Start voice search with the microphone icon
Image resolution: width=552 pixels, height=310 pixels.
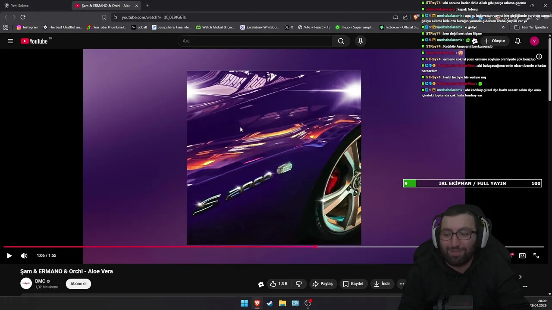(x=361, y=41)
